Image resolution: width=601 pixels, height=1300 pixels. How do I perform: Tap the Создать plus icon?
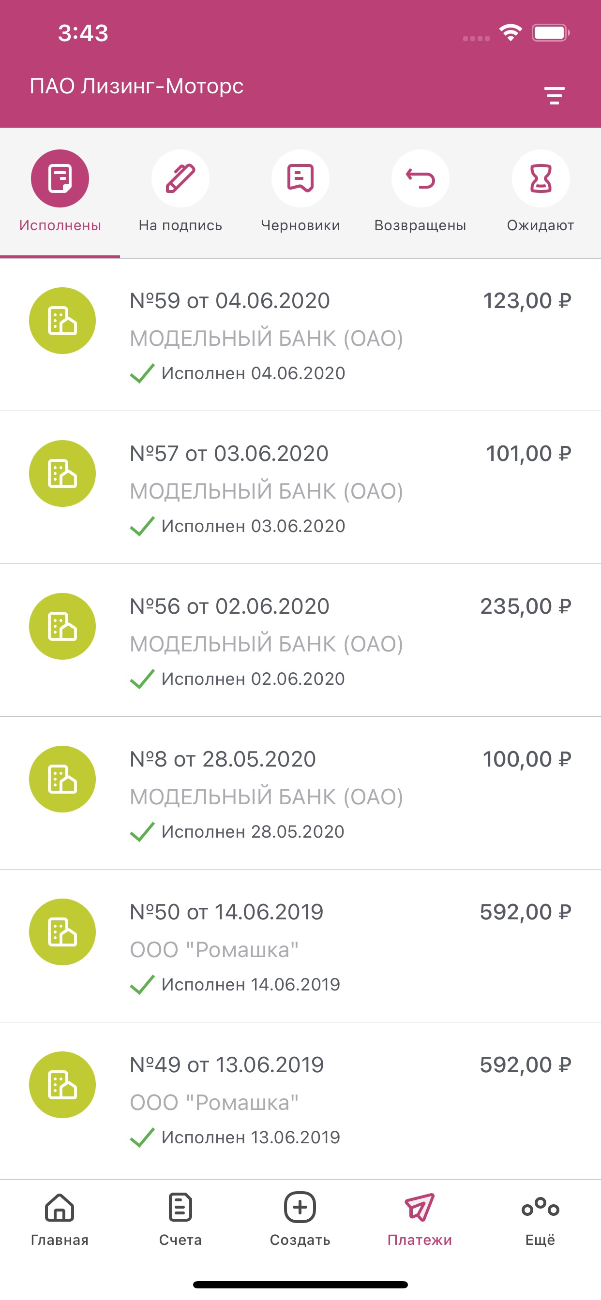(x=300, y=1208)
